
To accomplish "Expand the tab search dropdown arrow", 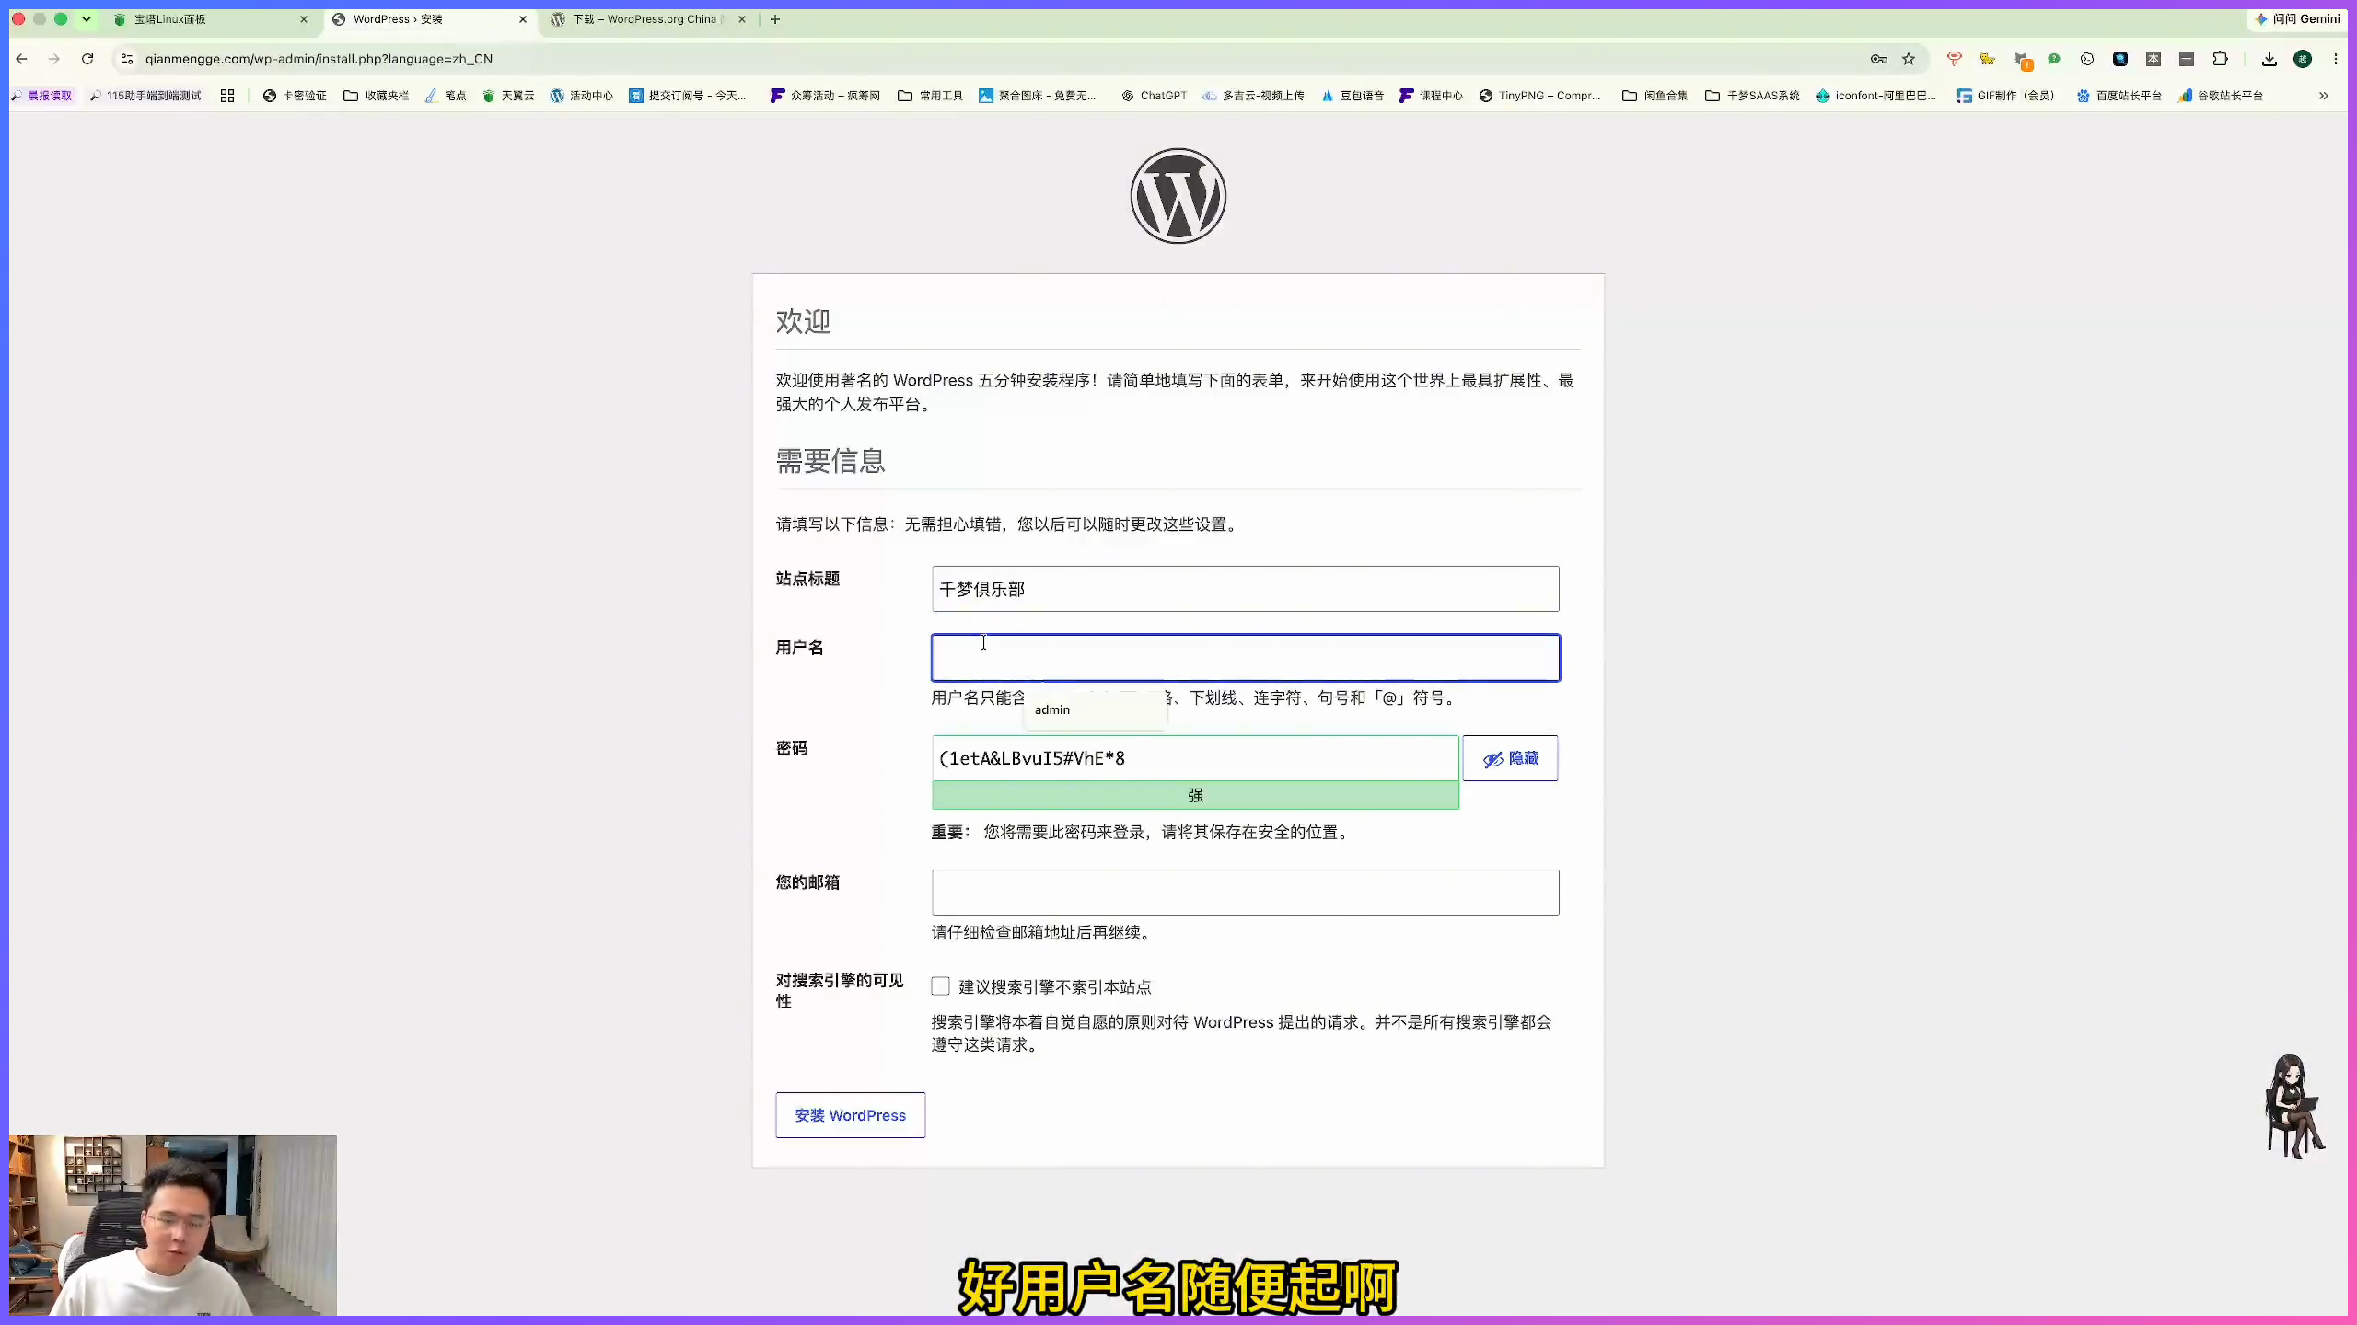I will (87, 19).
